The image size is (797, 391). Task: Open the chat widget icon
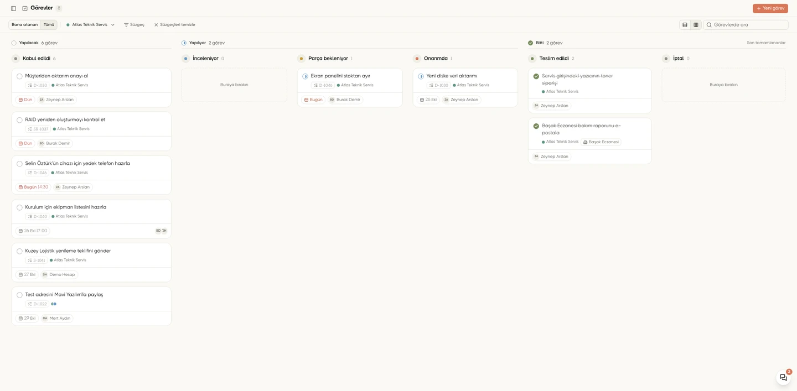point(783,377)
